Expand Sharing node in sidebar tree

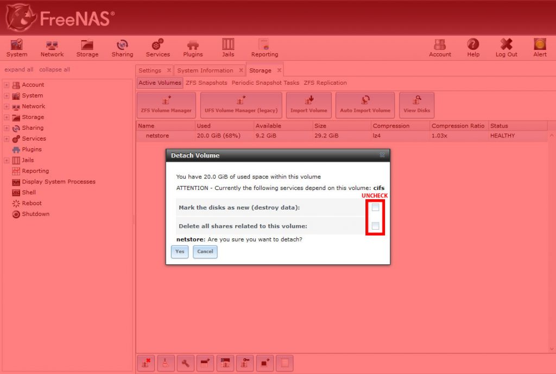point(7,128)
